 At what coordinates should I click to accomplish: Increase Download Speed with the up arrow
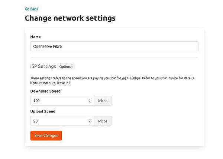tap(90, 100)
